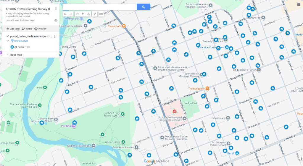Viewport: 303px width, 166px height.
Task: Uncheck the postal_codes_dashboard-export layer checkbox
Action: pyautogui.click(x=8, y=36)
